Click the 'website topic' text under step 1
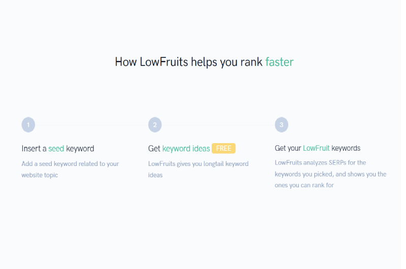Viewport: 406px width, 269px height. coord(40,175)
